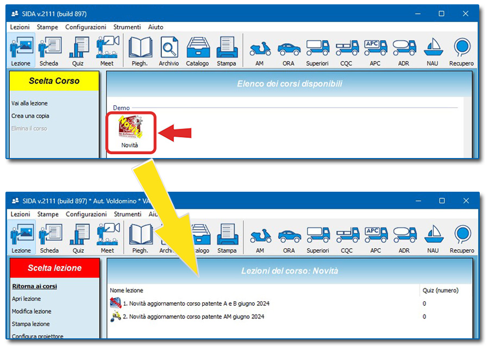Open Meet tool in the Scelta Corso window
This screenshot has width=489, height=353.
coord(107,51)
